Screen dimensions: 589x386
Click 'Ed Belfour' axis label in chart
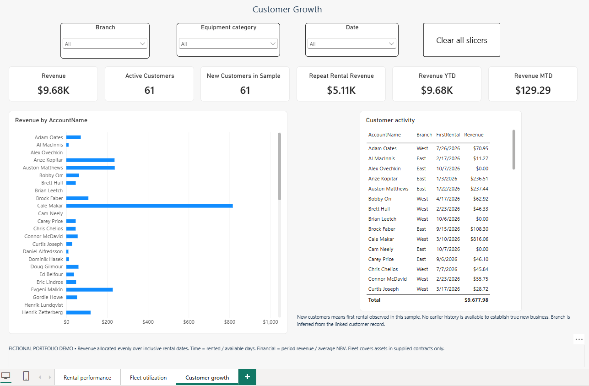(x=51, y=274)
